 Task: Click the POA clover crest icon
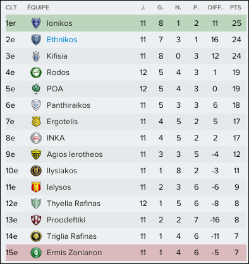pos(36,89)
